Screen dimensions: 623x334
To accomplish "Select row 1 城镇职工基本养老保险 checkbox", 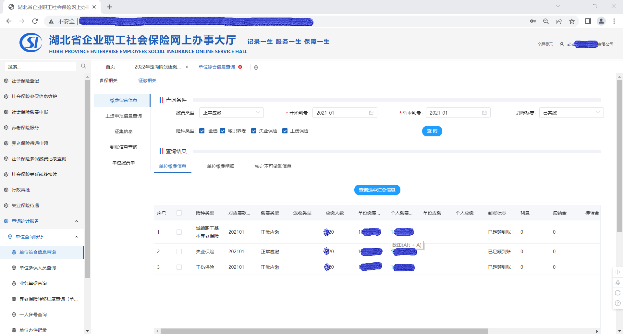I will 179,232.
